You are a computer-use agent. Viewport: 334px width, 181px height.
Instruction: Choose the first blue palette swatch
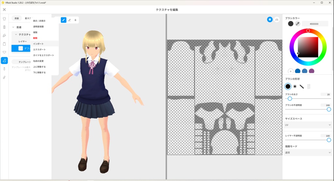point(297,71)
